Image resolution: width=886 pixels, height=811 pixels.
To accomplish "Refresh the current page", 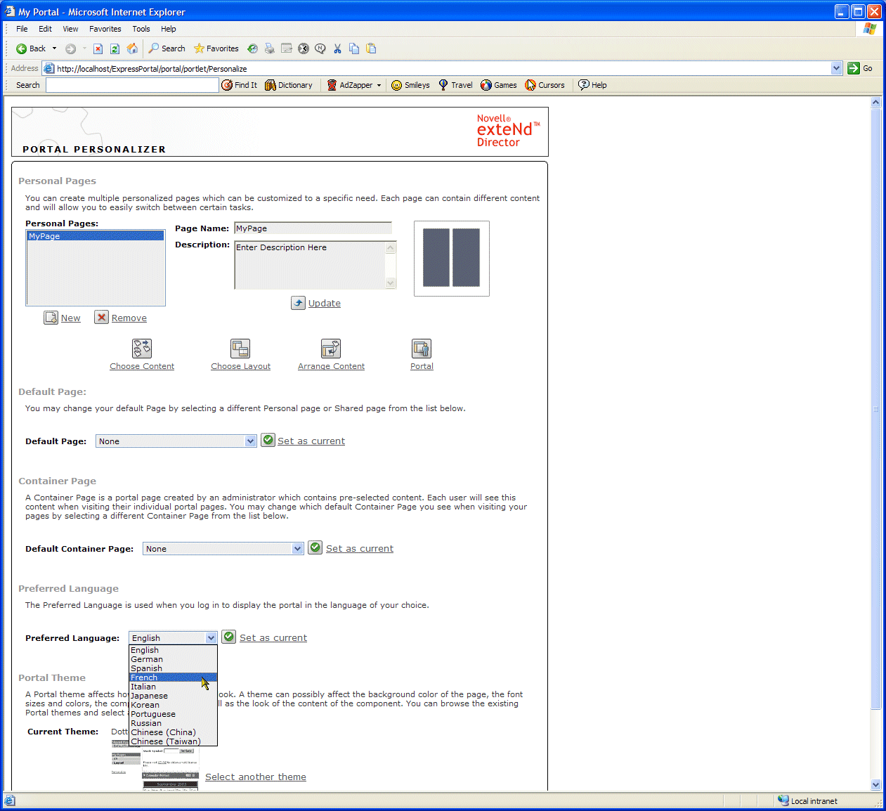I will 115,48.
